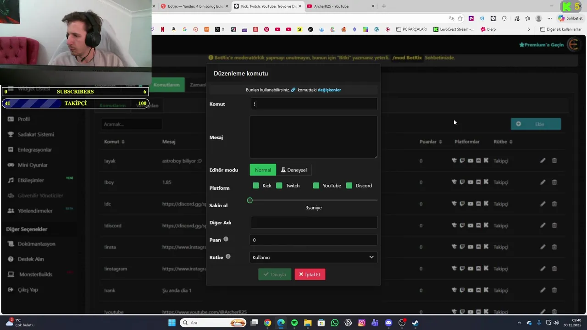Open the Profil sidebar item

point(24,119)
